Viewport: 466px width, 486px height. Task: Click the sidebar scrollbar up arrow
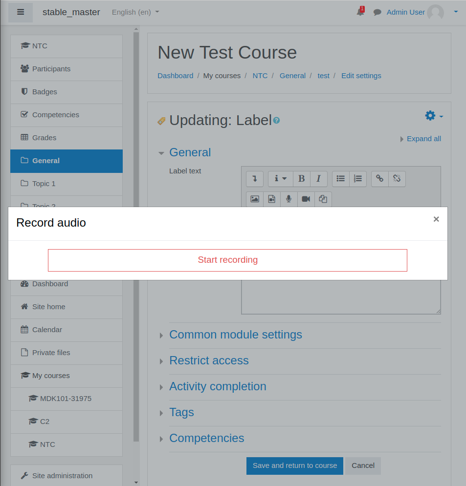click(x=136, y=29)
